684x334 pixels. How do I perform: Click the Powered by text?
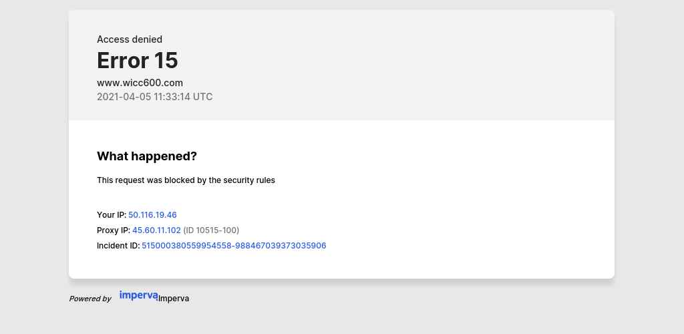[x=90, y=299]
